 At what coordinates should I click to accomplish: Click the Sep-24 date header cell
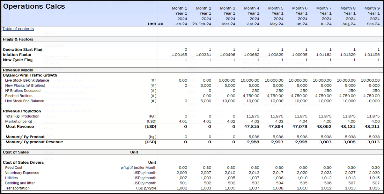point(373,24)
